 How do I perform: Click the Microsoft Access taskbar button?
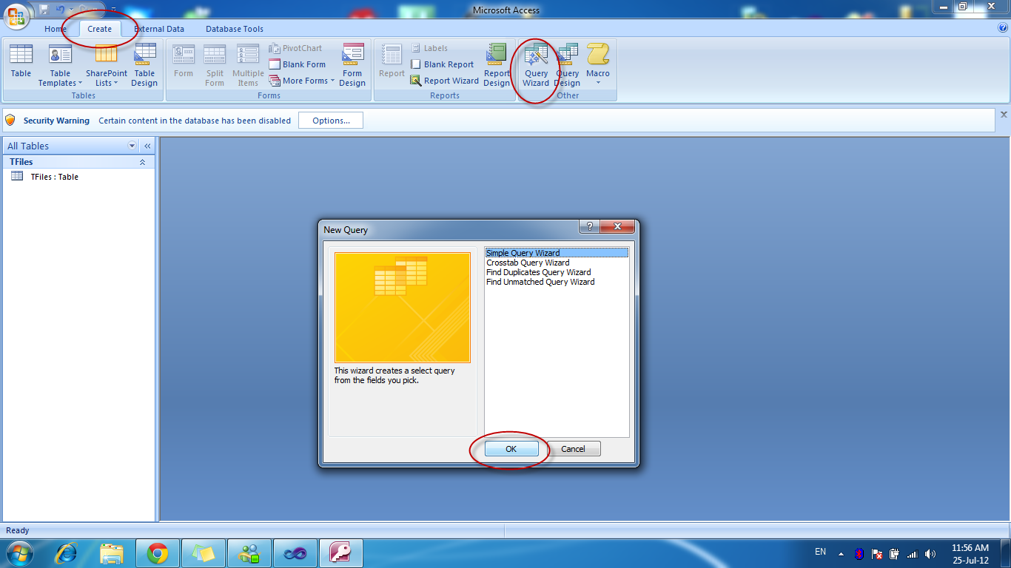pyautogui.click(x=340, y=552)
